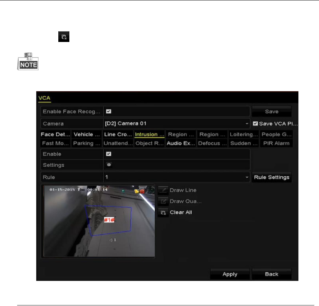Select the Sudden scene change tab
319x306 pixels.
pos(244,143)
